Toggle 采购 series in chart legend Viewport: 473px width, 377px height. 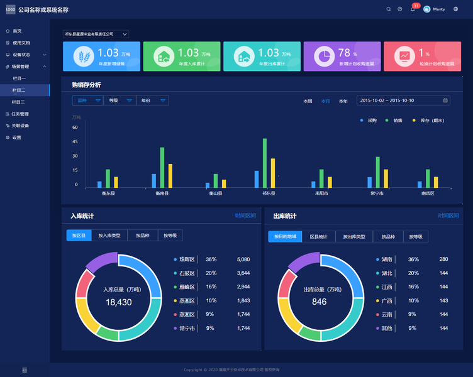tap(369, 121)
